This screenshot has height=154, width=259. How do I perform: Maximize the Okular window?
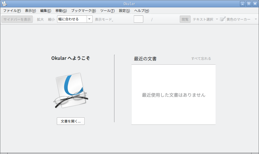click(248, 4)
